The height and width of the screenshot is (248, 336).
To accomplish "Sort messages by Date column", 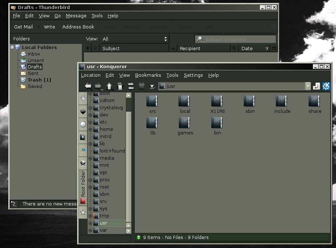I will [x=255, y=48].
